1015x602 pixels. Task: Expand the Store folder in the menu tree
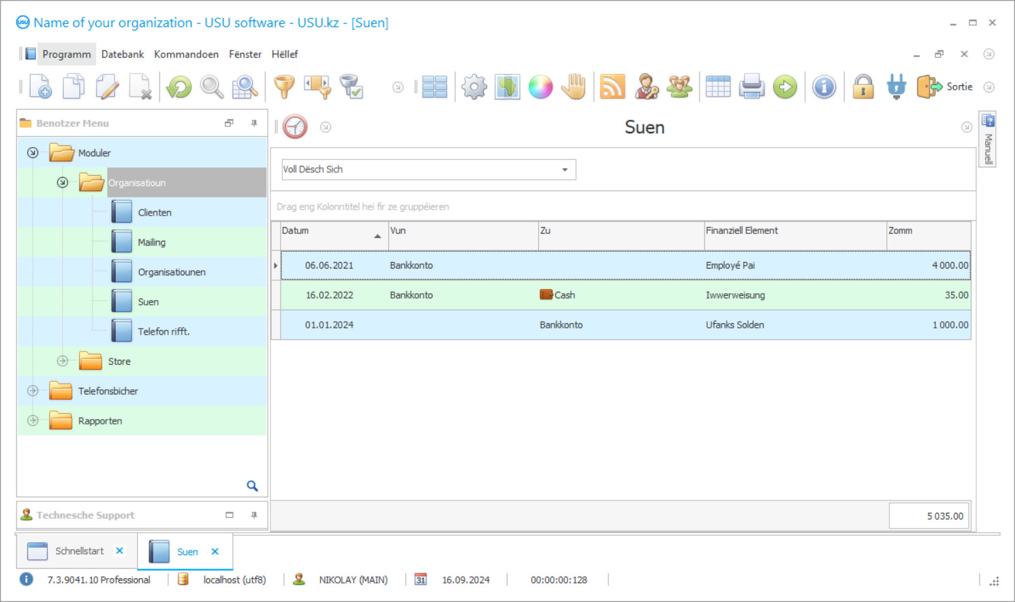click(x=62, y=361)
